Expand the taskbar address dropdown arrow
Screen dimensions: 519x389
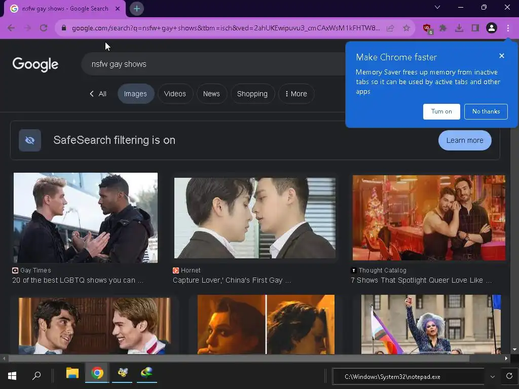click(493, 377)
